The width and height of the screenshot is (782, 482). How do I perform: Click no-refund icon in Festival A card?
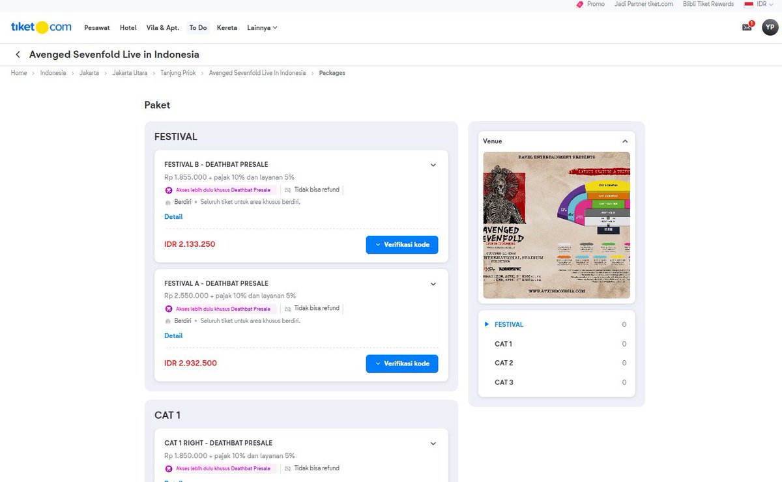[x=287, y=309]
